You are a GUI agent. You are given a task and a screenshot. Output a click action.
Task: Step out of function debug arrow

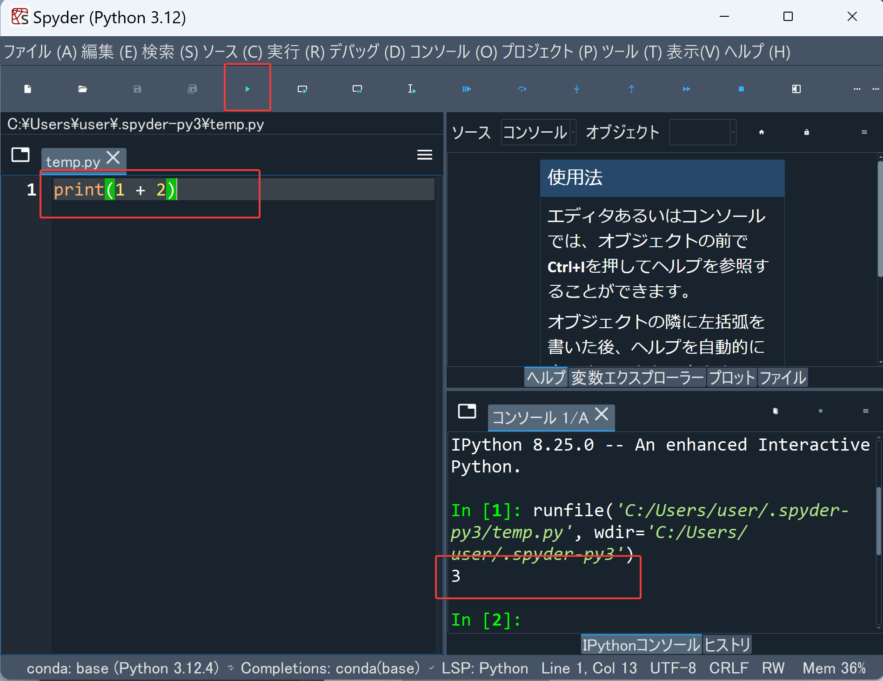[x=631, y=89]
